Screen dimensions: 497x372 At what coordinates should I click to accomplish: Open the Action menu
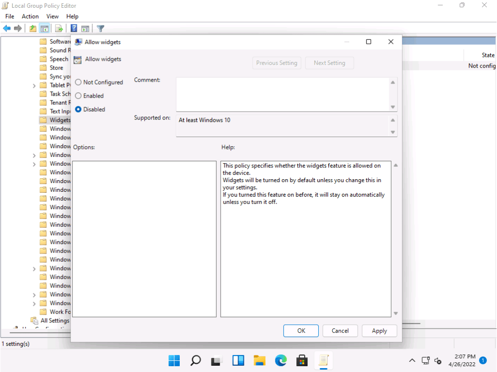pos(30,16)
